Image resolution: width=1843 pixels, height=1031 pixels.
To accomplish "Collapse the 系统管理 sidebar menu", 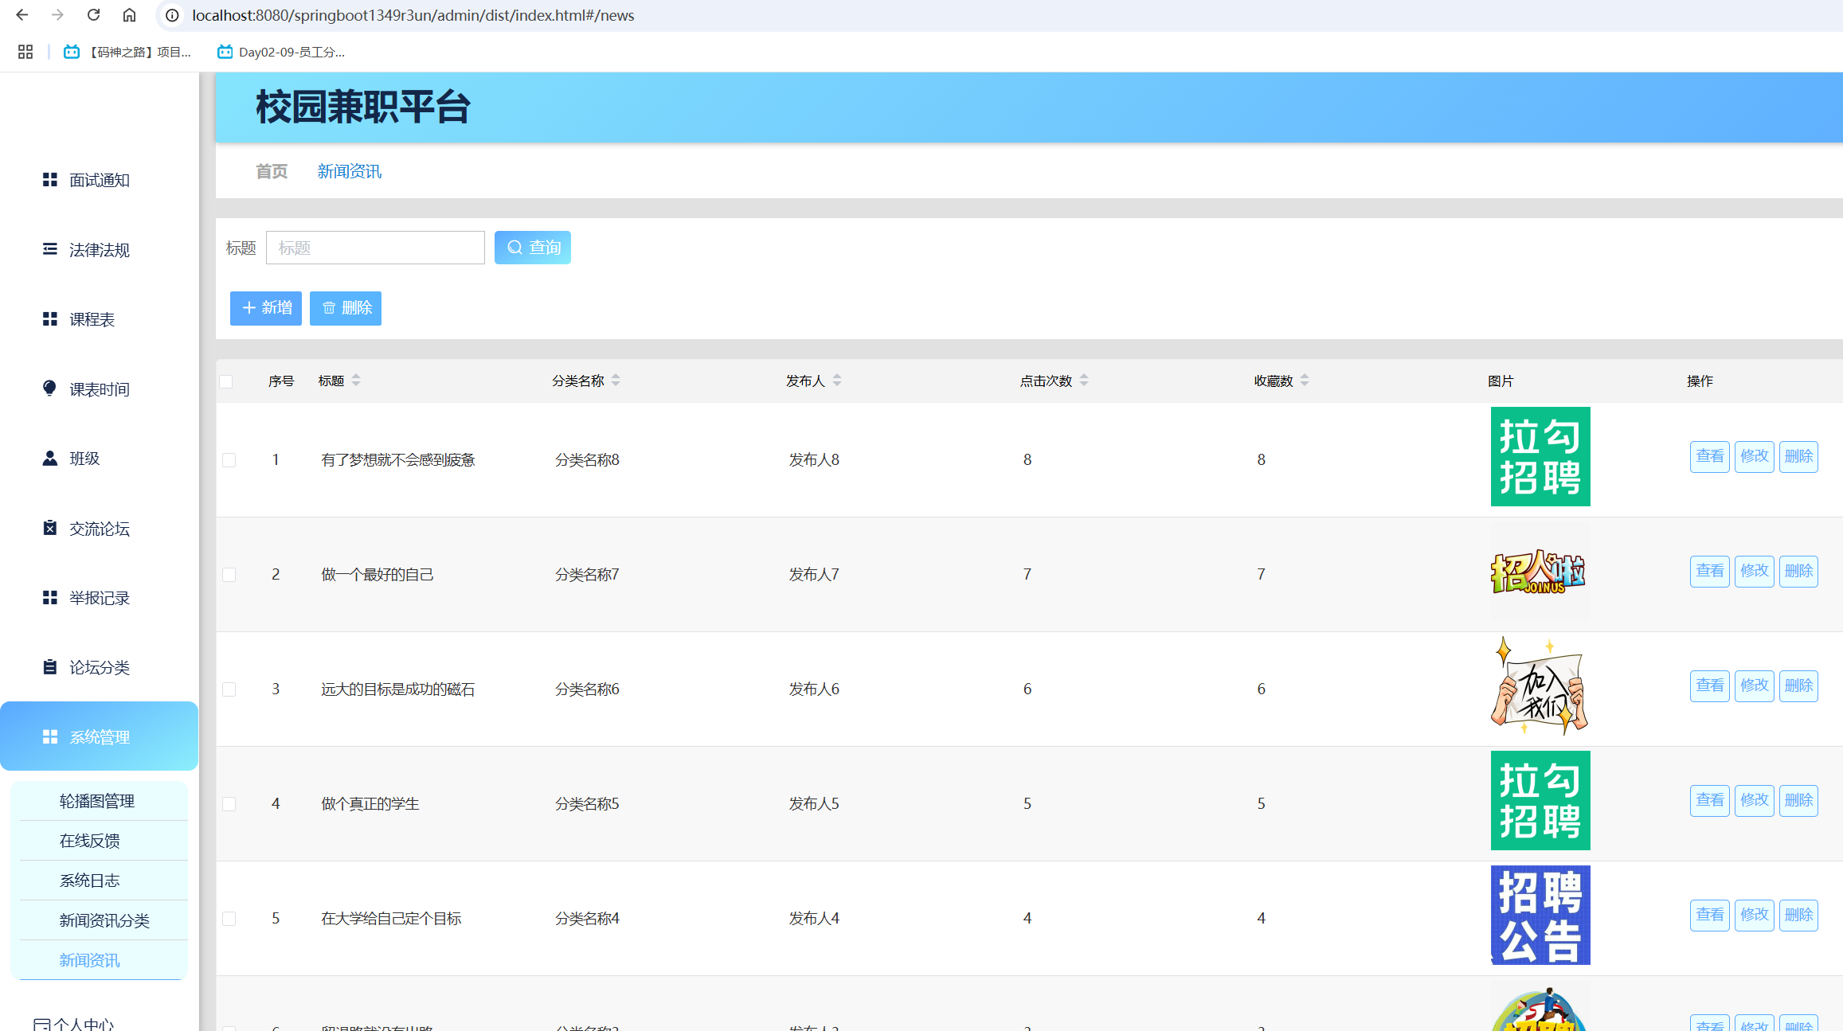I will pyautogui.click(x=100, y=737).
